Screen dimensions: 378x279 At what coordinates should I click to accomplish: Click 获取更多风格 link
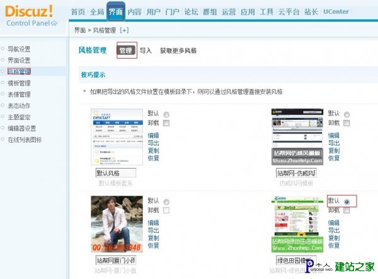pyautogui.click(x=178, y=50)
